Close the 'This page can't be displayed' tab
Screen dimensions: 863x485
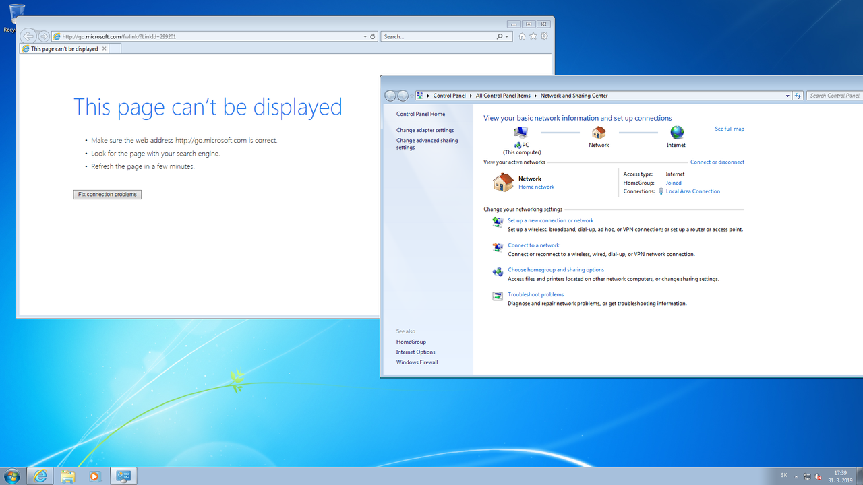(105, 48)
